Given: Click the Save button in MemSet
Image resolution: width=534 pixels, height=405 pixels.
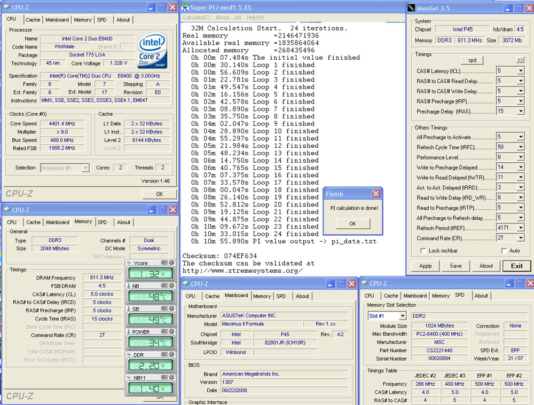Looking at the screenshot, I should (x=456, y=266).
